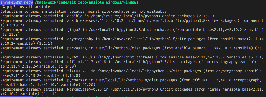
Task: Click the pip3 install ansible command
Action: pos(28,7)
